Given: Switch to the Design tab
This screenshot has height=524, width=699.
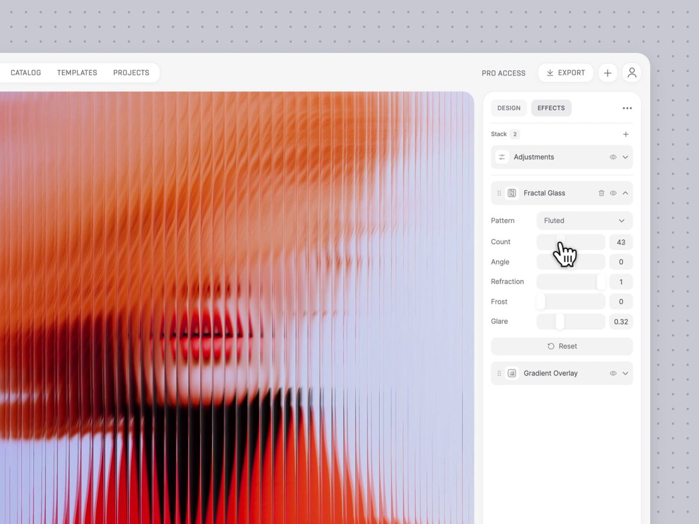Looking at the screenshot, I should 509,108.
